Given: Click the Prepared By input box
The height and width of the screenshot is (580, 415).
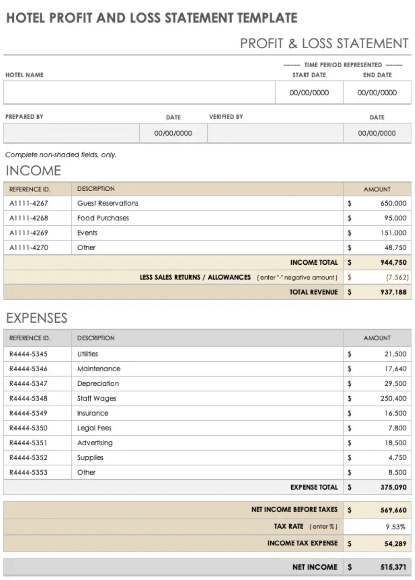Looking at the screenshot, I should tap(72, 133).
